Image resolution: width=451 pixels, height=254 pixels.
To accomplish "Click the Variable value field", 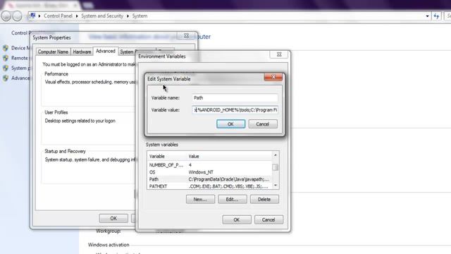I will pyautogui.click(x=235, y=110).
